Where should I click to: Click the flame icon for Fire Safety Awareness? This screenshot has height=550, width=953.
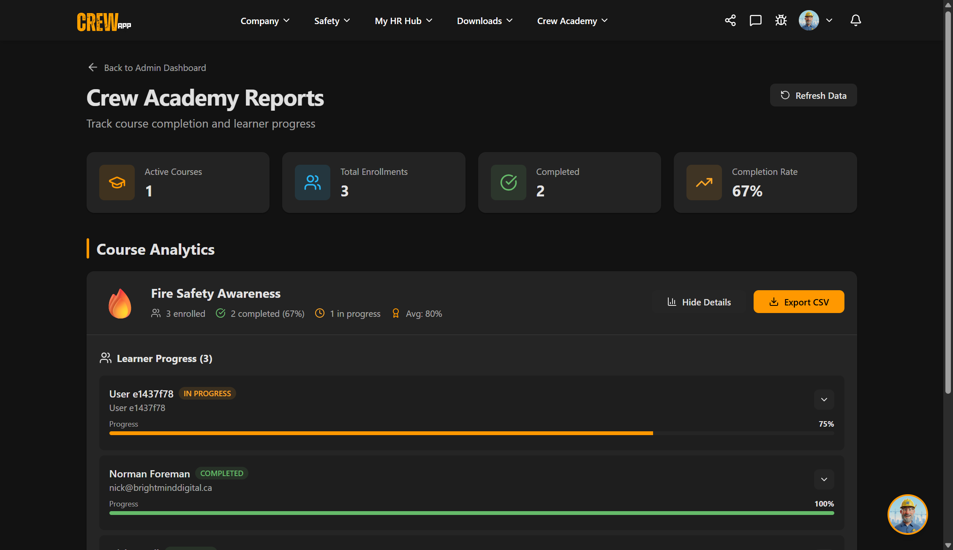pyautogui.click(x=120, y=303)
